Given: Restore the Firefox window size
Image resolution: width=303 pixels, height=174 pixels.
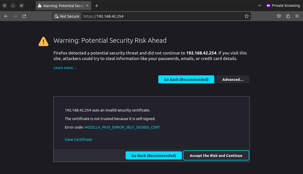Looking at the screenshot, I should pyautogui.click(x=22, y=6).
